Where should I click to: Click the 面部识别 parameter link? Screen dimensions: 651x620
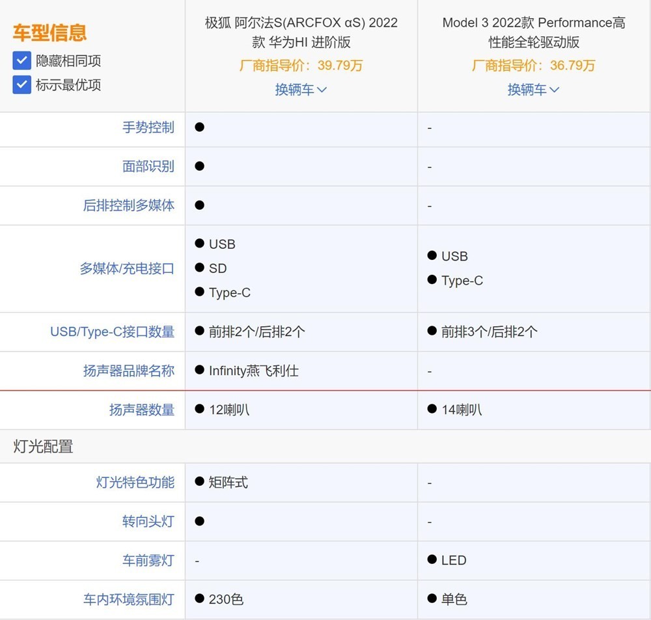(148, 166)
